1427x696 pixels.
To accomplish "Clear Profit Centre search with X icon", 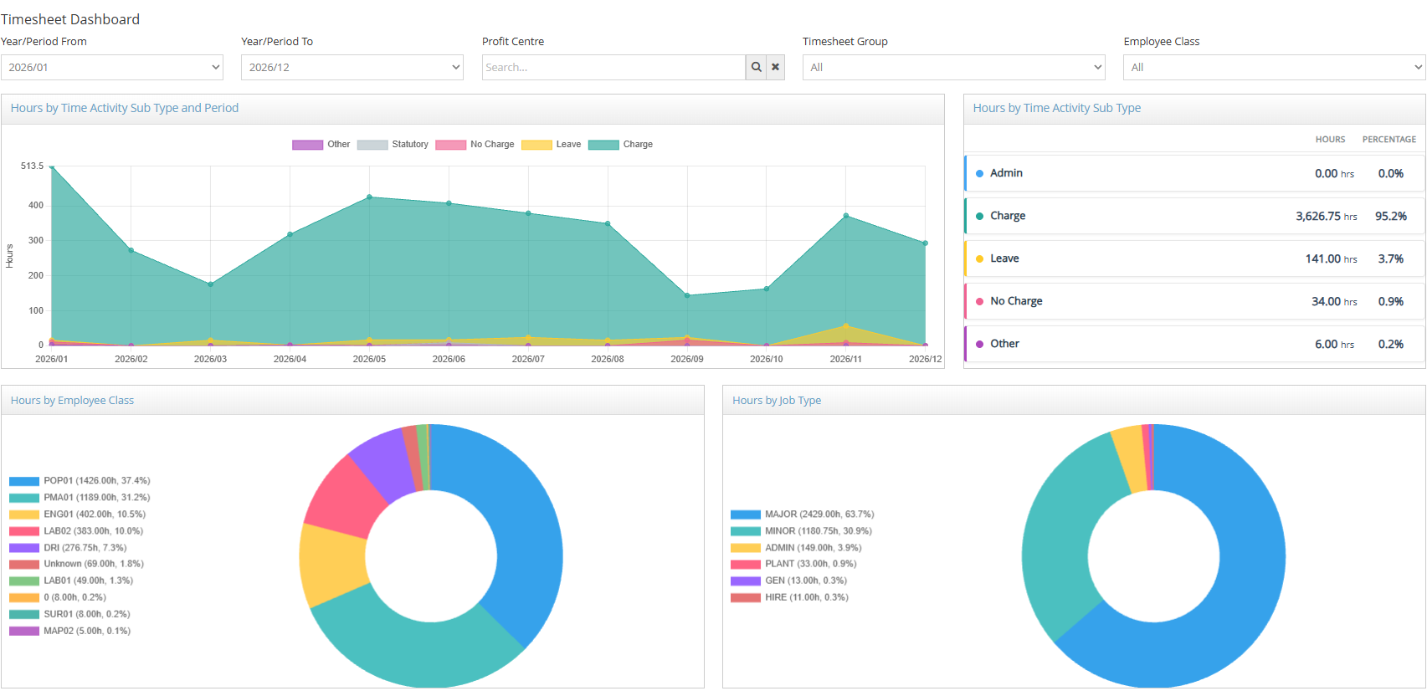I will point(776,67).
